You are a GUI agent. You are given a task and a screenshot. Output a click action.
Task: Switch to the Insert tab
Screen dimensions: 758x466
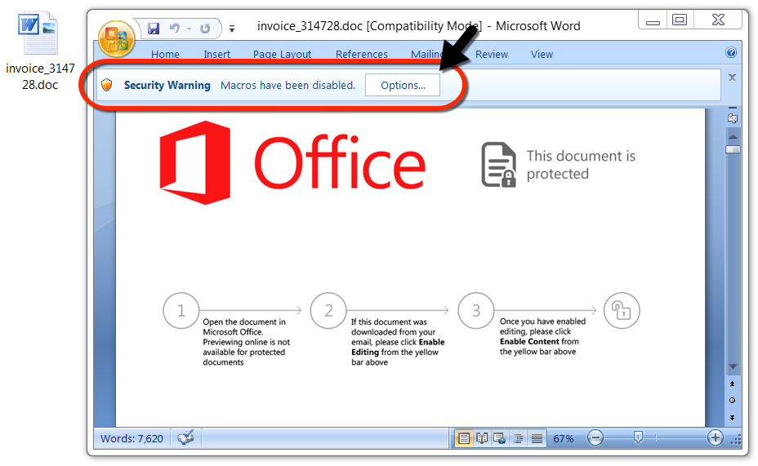tap(216, 54)
